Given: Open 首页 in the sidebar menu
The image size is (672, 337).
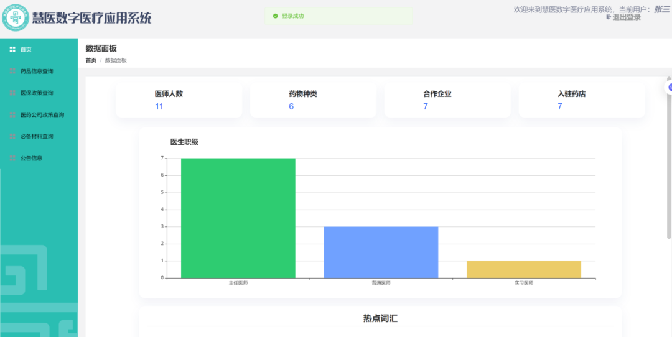Looking at the screenshot, I should (x=39, y=49).
